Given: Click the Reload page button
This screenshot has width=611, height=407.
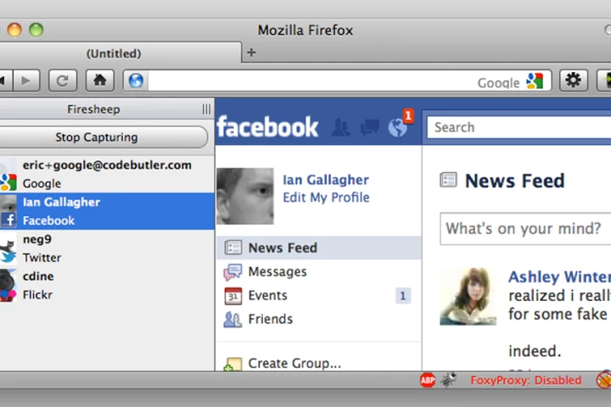Looking at the screenshot, I should [x=63, y=81].
